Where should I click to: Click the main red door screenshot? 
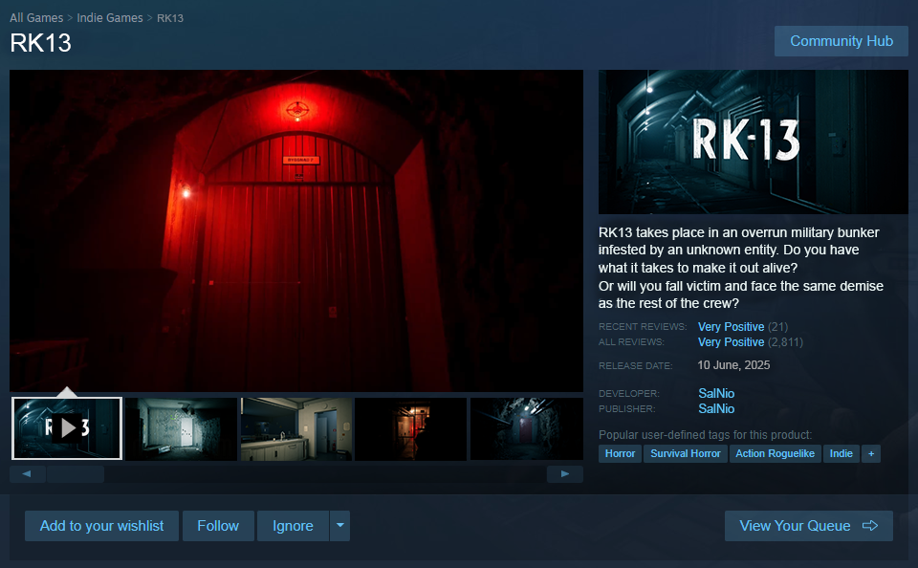pyautogui.click(x=296, y=230)
